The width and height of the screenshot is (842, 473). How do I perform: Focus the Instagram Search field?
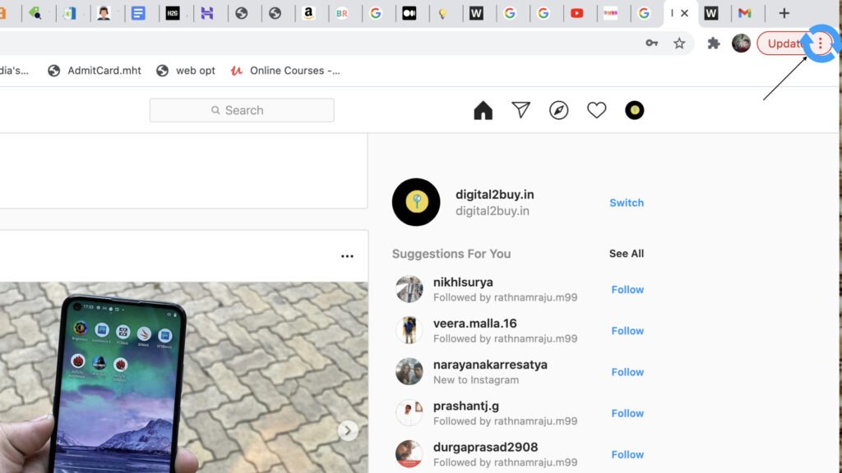tap(242, 110)
